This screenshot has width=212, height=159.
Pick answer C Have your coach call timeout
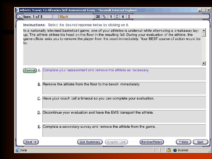coord(124,102)
